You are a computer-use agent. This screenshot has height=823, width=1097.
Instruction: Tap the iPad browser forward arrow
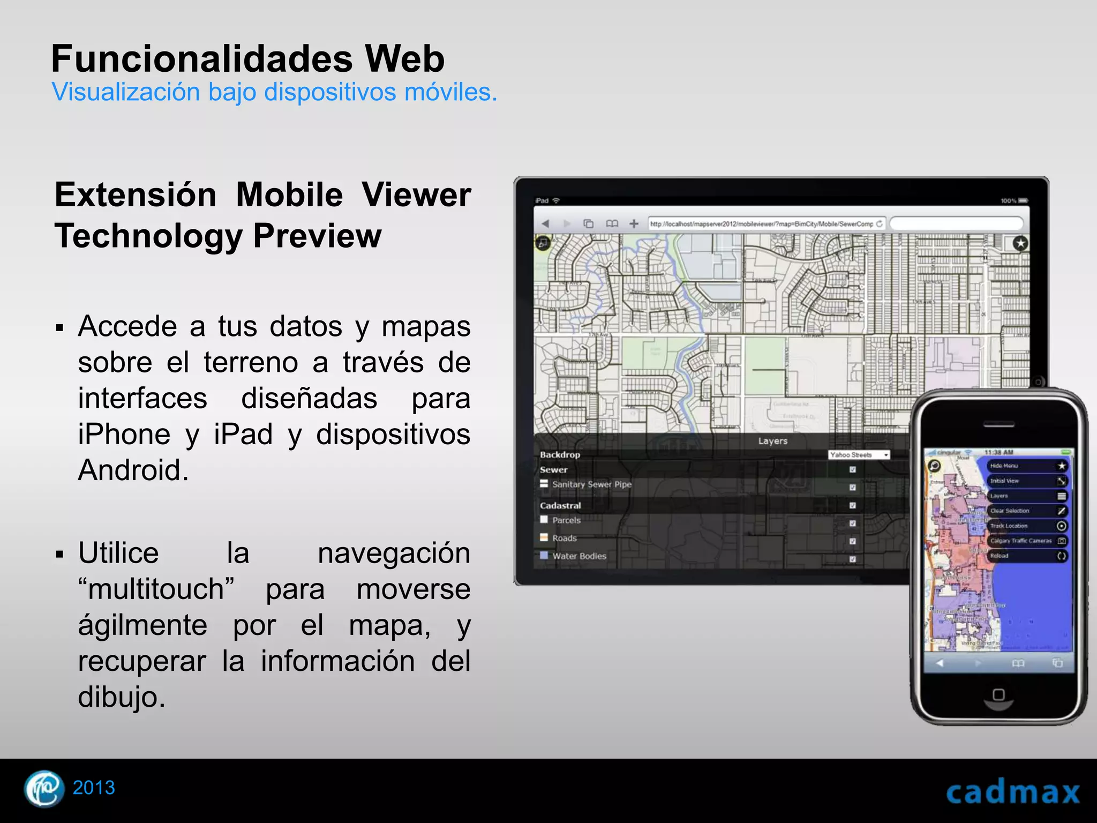[567, 223]
